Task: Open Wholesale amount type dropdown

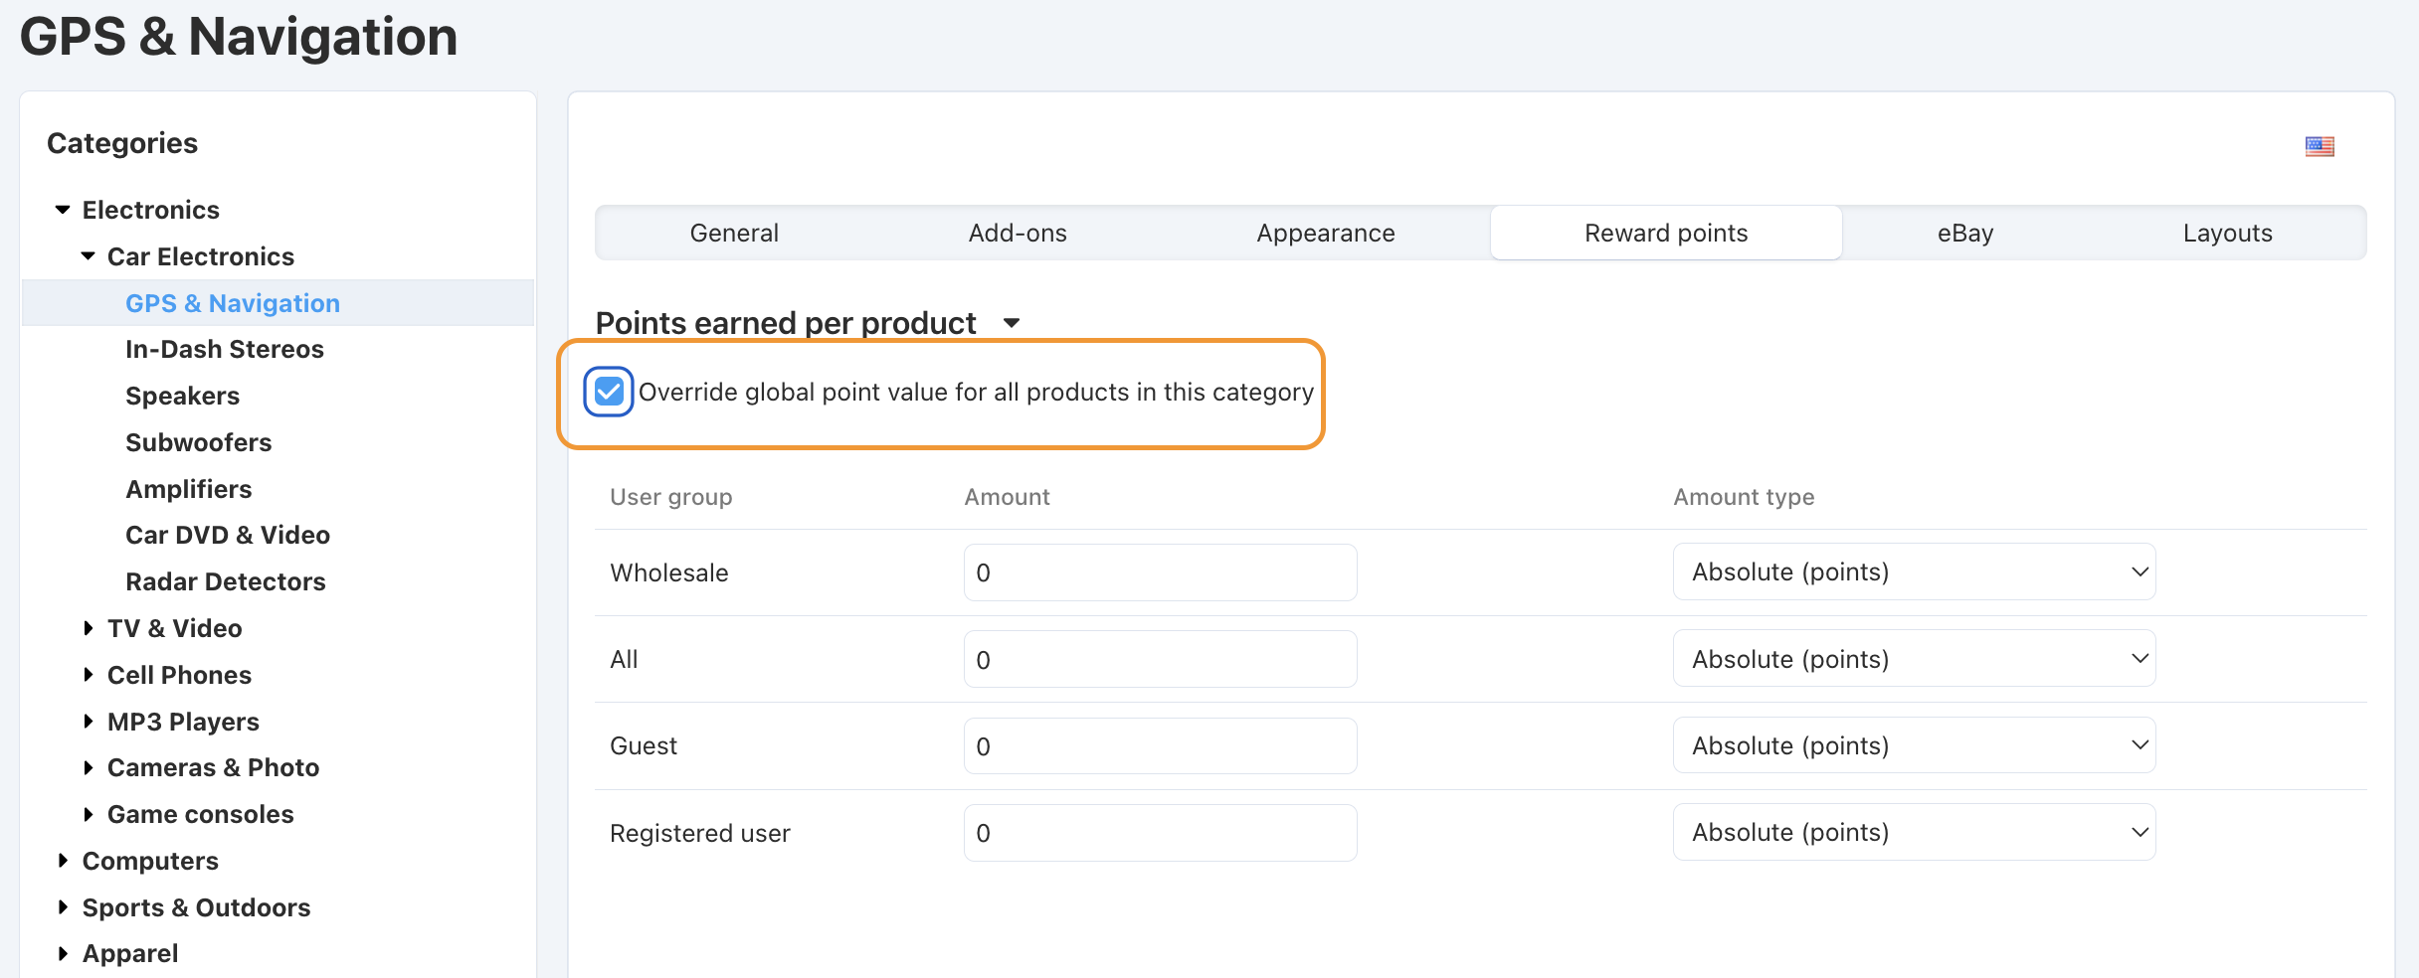Action: coord(1914,572)
